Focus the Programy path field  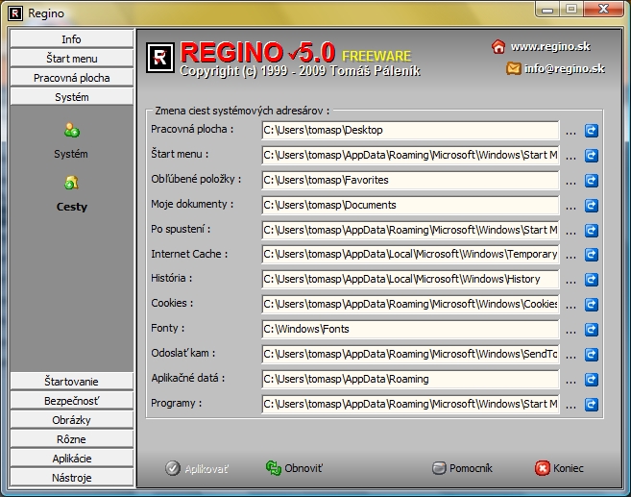410,404
